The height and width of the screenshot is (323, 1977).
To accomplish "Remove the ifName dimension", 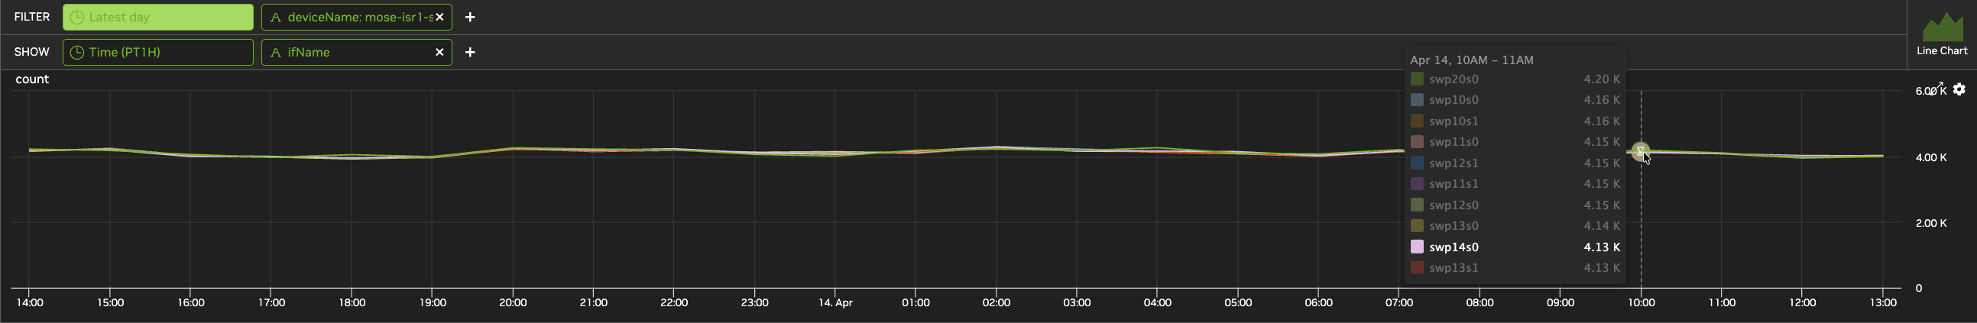I will (x=439, y=52).
